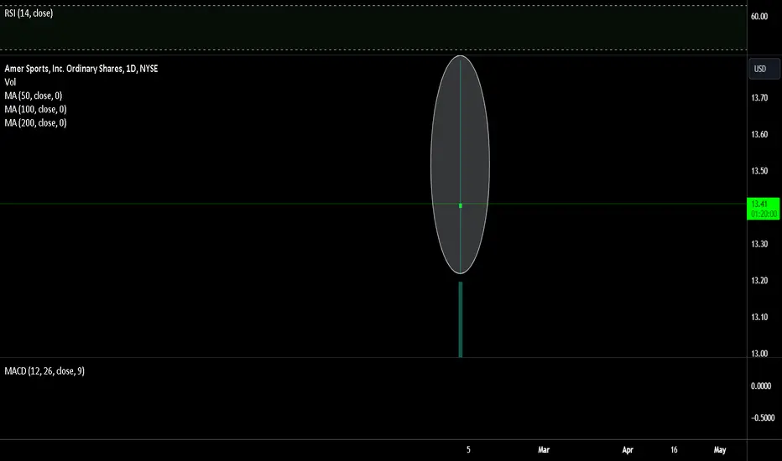This screenshot has width=782, height=461.
Task: Click the Vol indicator label
Action: coord(10,82)
